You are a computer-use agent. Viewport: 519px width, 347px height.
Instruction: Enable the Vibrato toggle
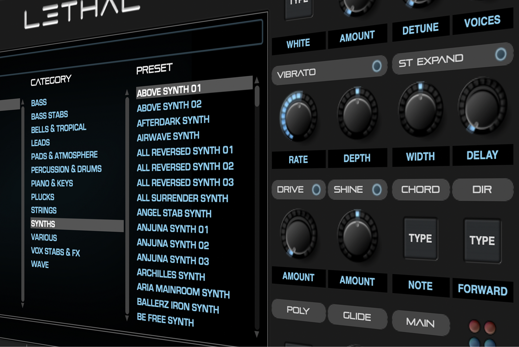tap(377, 66)
